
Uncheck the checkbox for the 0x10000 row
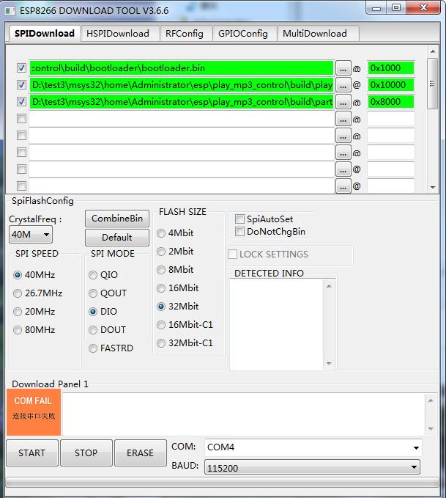point(21,84)
